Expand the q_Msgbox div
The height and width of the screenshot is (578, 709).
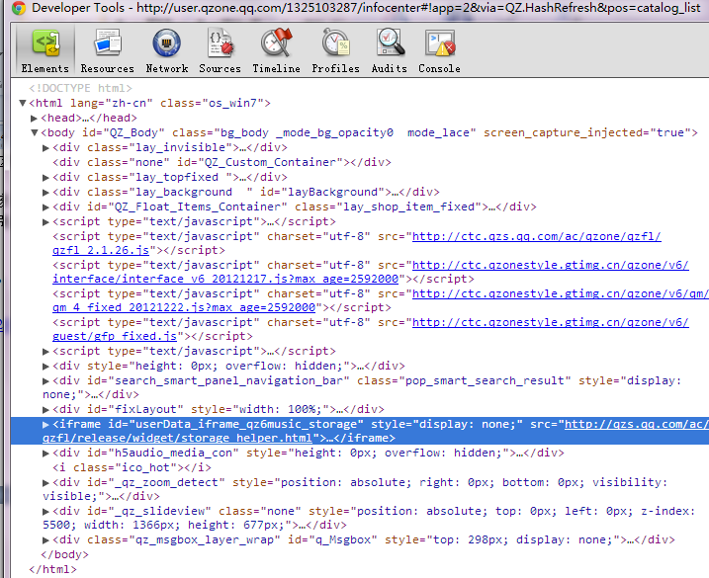pos(45,540)
